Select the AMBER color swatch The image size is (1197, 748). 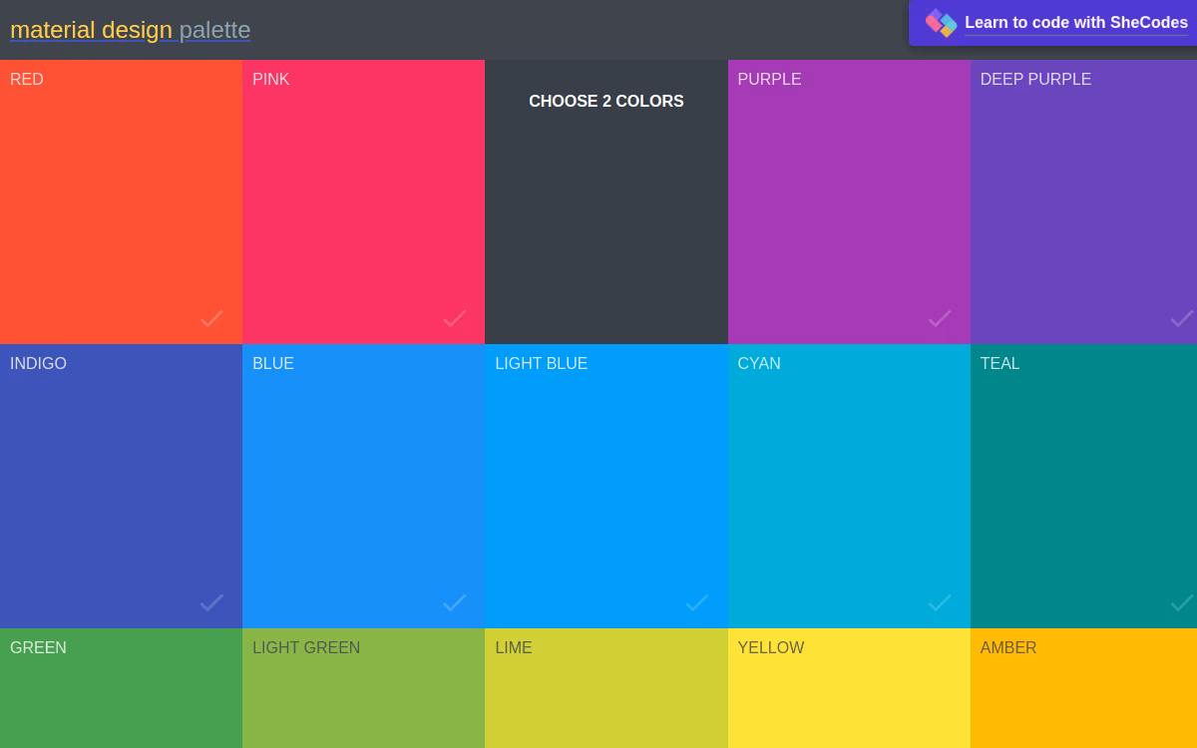[1083, 688]
